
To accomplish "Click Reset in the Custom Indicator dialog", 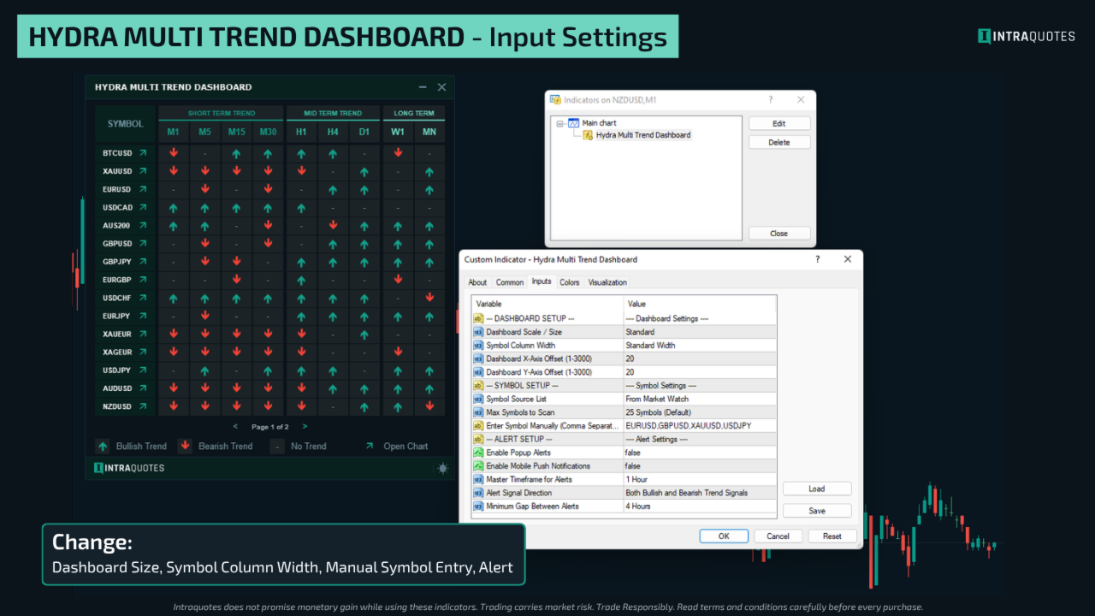I will [832, 536].
